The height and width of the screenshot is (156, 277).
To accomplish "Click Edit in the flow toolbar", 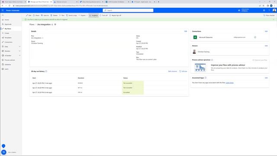I will [x=29, y=16].
